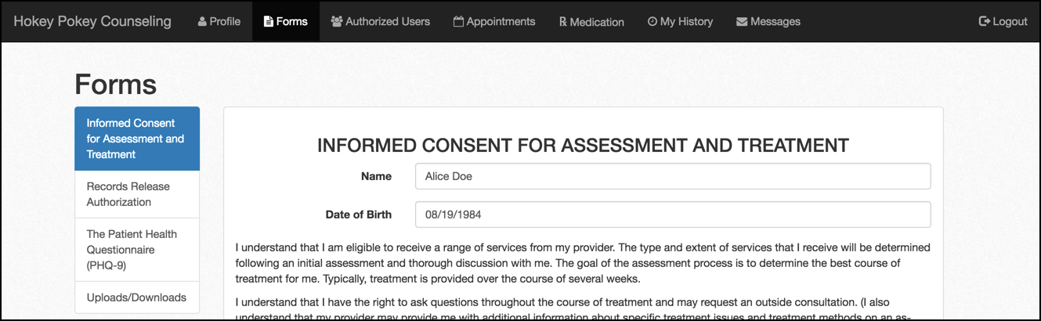Click the Informed Consent form heading
This screenshot has height=321, width=1041.
point(583,145)
